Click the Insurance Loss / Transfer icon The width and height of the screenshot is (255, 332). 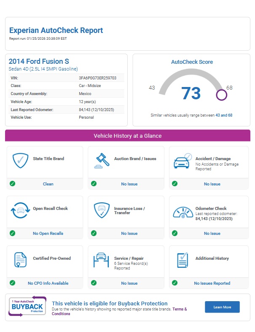point(101,211)
